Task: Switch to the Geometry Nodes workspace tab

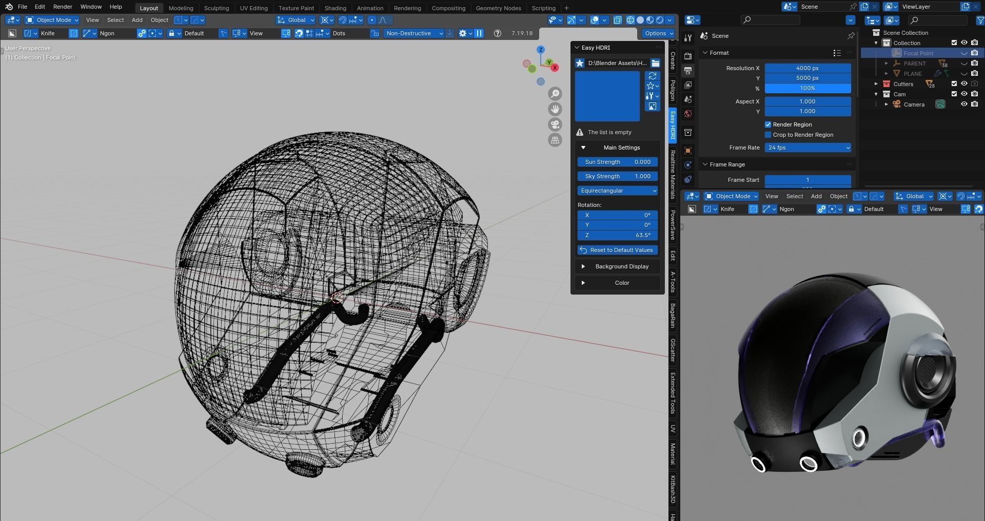Action: pyautogui.click(x=498, y=8)
